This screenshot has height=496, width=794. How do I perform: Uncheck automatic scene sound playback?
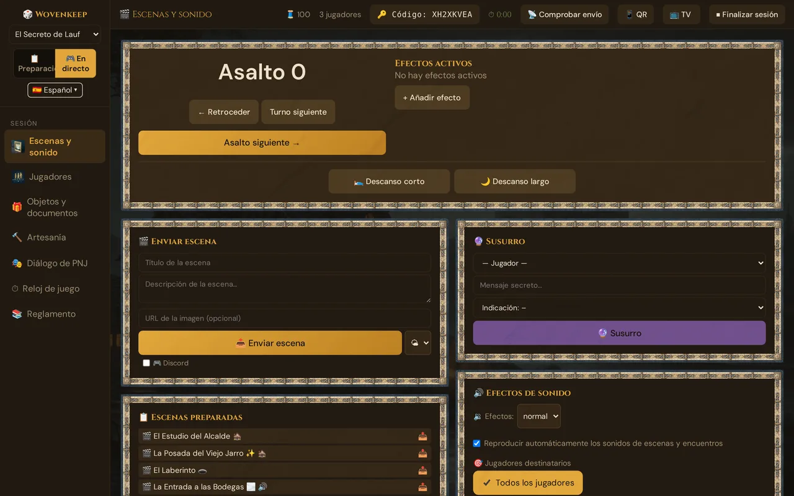click(476, 443)
